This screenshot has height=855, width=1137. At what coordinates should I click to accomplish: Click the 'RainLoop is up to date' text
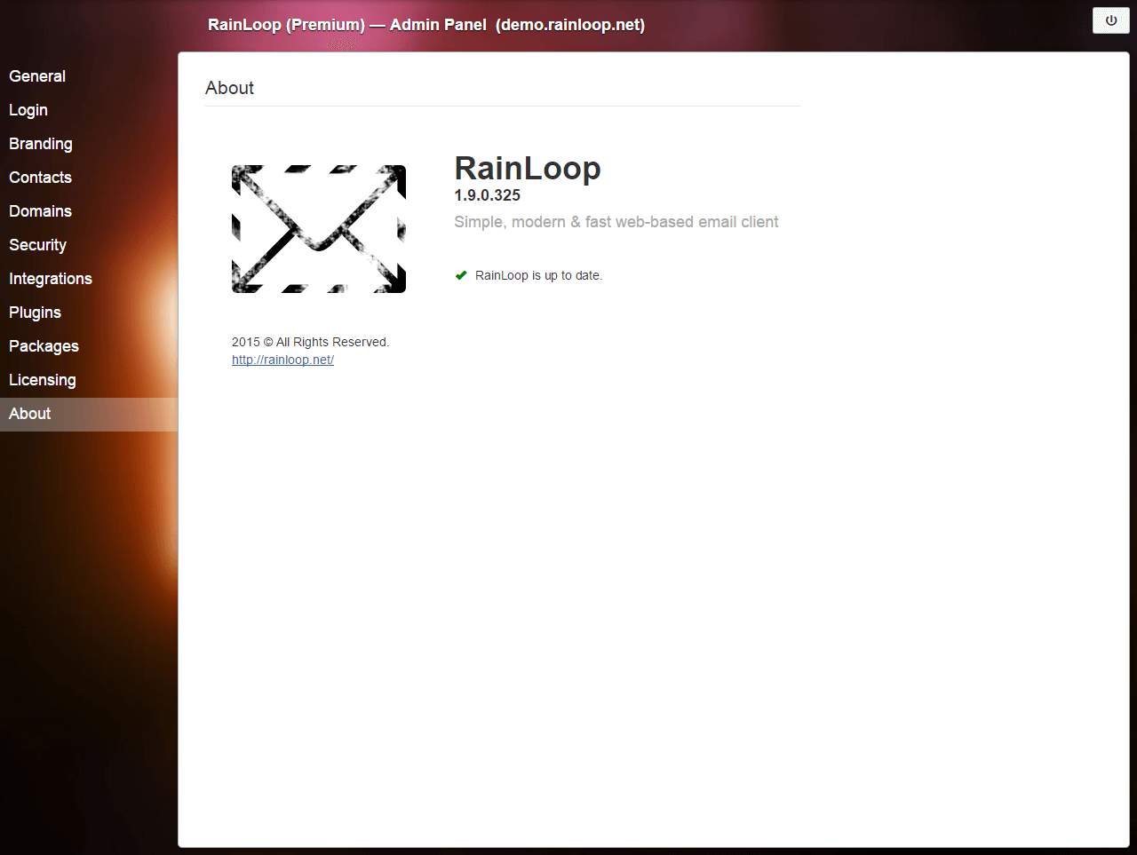tap(538, 275)
